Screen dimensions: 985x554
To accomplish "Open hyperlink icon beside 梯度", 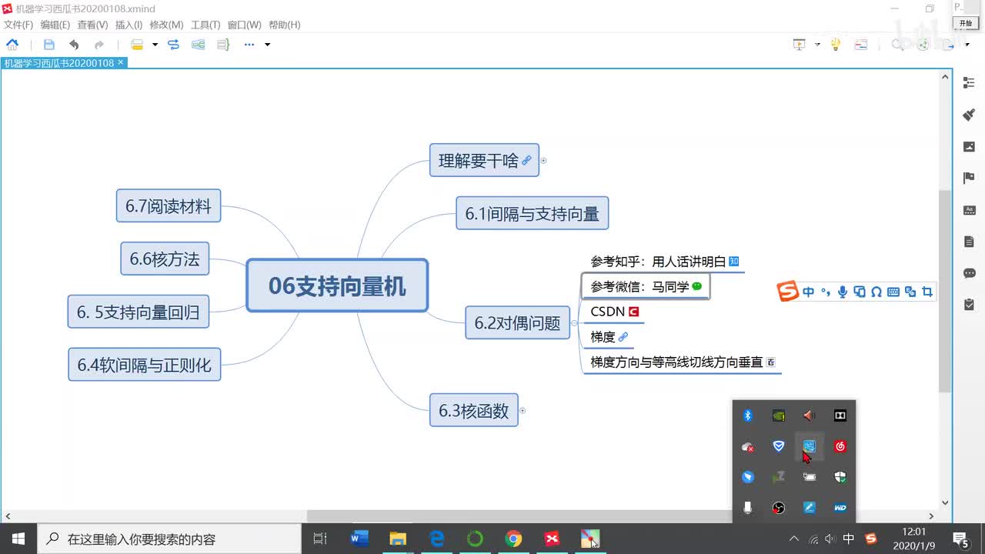I will pos(623,337).
